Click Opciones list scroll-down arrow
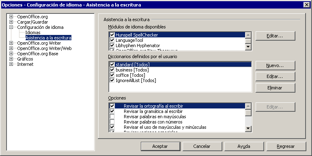312x156 pixels. 248,128
